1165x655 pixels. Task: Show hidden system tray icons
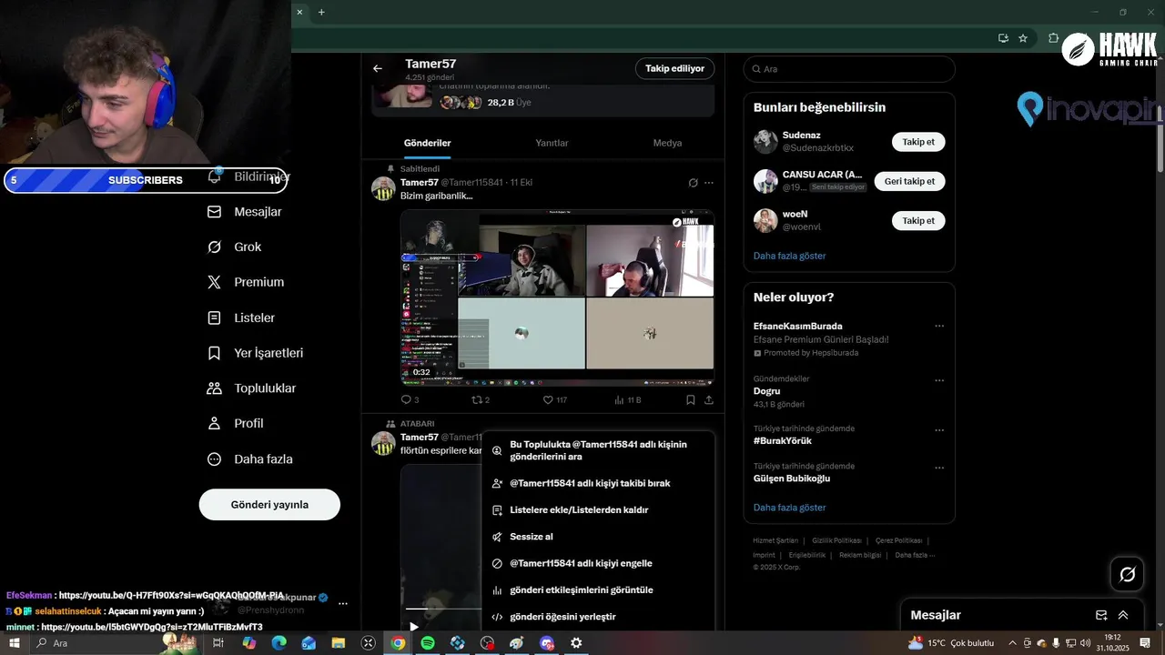tap(1012, 643)
